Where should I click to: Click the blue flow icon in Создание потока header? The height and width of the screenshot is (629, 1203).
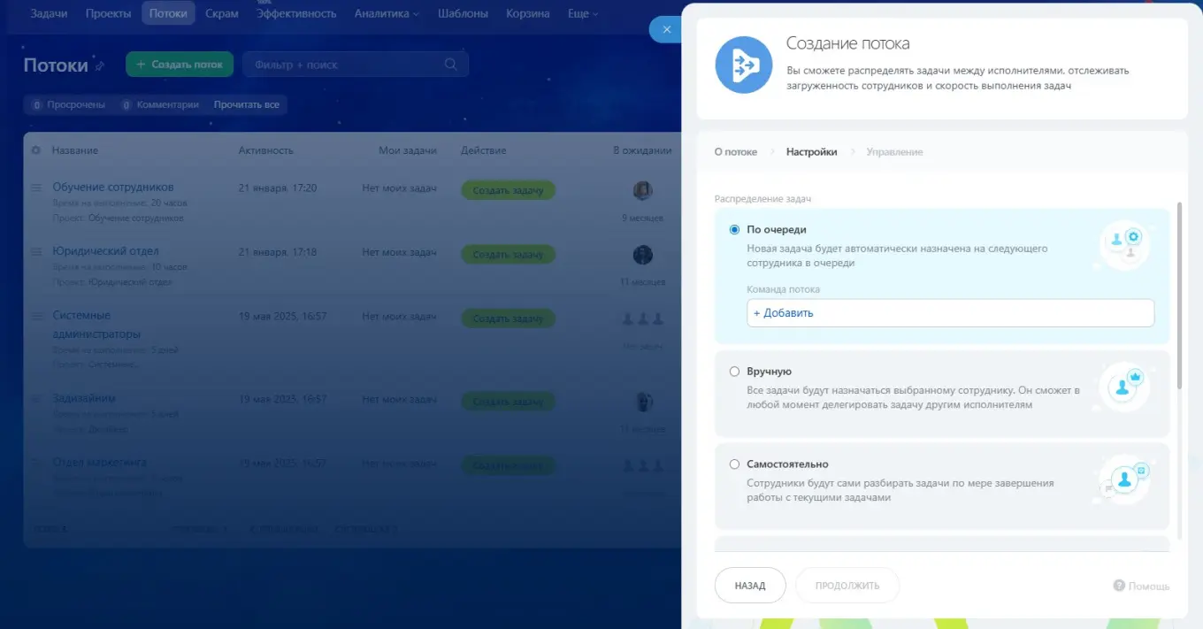pyautogui.click(x=743, y=64)
